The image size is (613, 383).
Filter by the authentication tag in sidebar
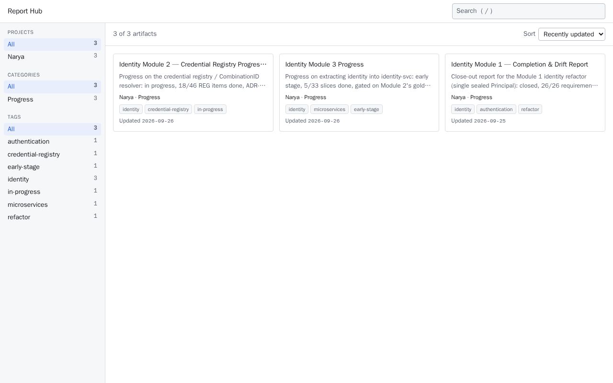pos(52,141)
